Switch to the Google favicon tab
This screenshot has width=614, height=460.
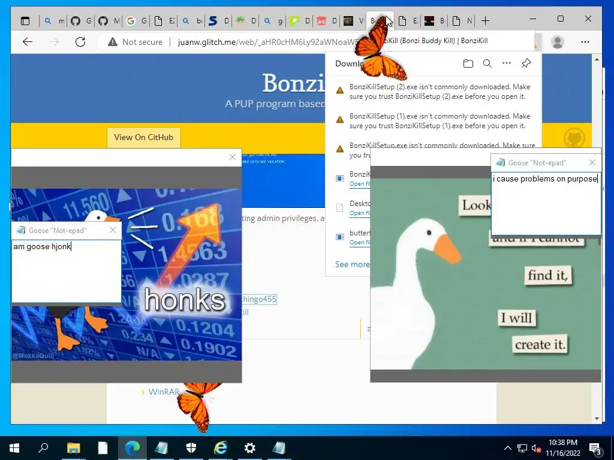pos(136,21)
